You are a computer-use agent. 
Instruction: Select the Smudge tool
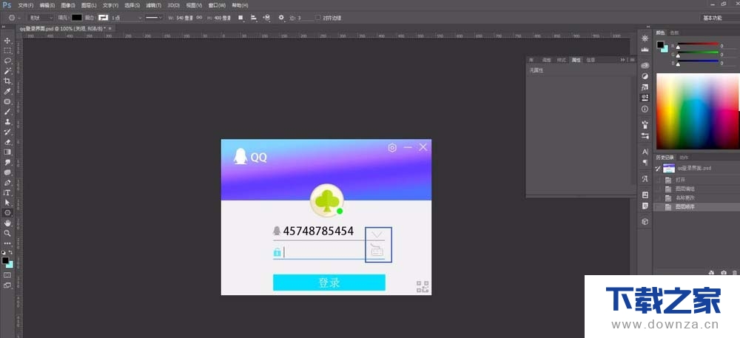click(x=7, y=162)
